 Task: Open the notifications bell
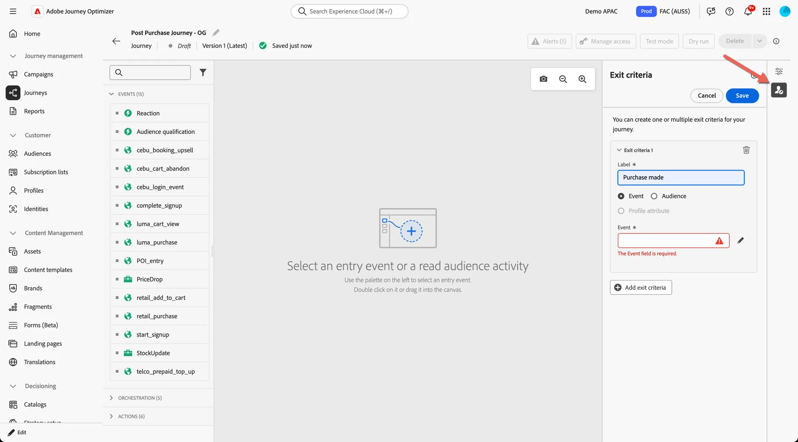click(x=748, y=11)
